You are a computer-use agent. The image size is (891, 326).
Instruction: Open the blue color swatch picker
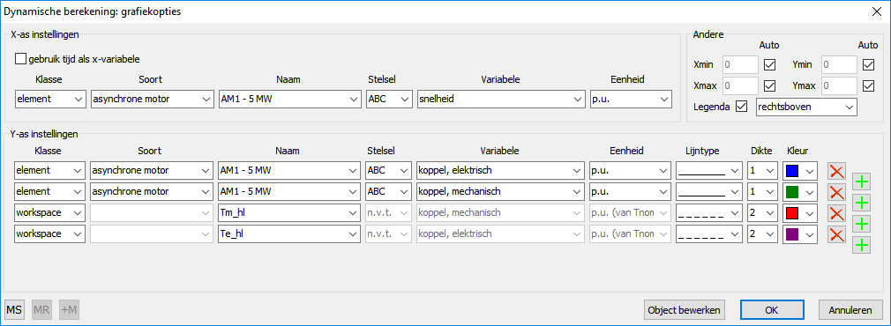799,170
